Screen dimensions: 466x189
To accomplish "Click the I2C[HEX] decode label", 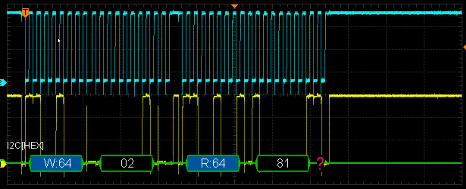I will 25,146.
